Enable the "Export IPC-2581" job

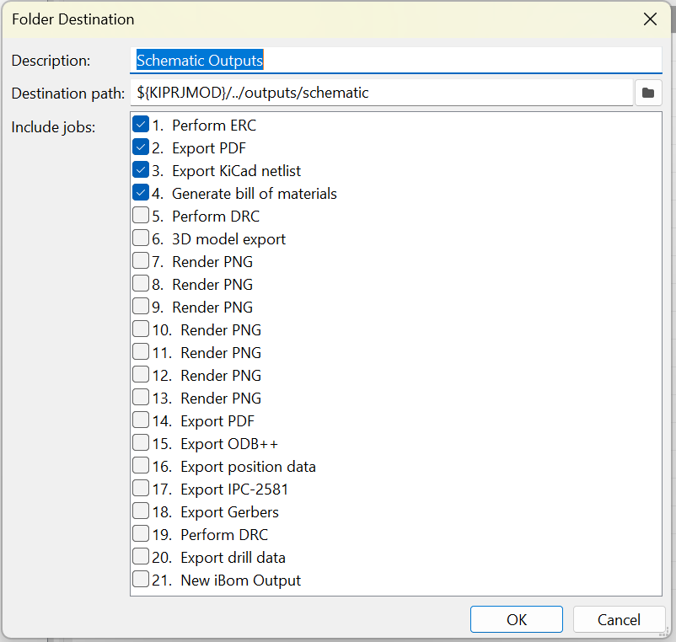tap(140, 489)
